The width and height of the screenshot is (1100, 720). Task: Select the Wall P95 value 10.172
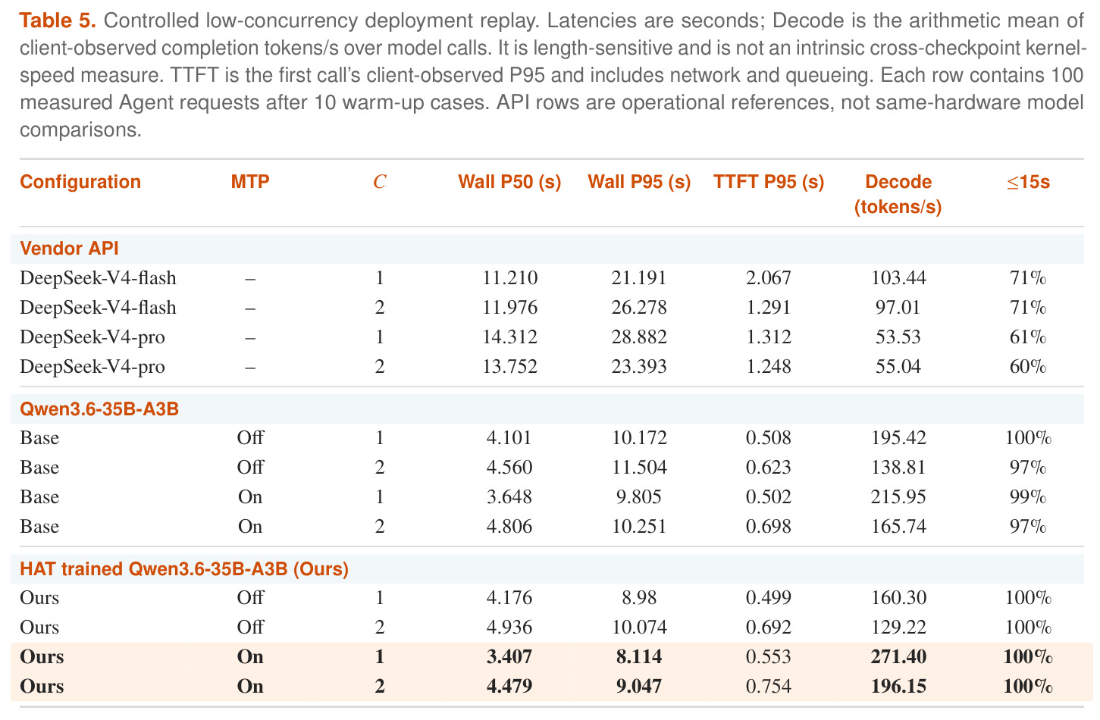click(639, 438)
